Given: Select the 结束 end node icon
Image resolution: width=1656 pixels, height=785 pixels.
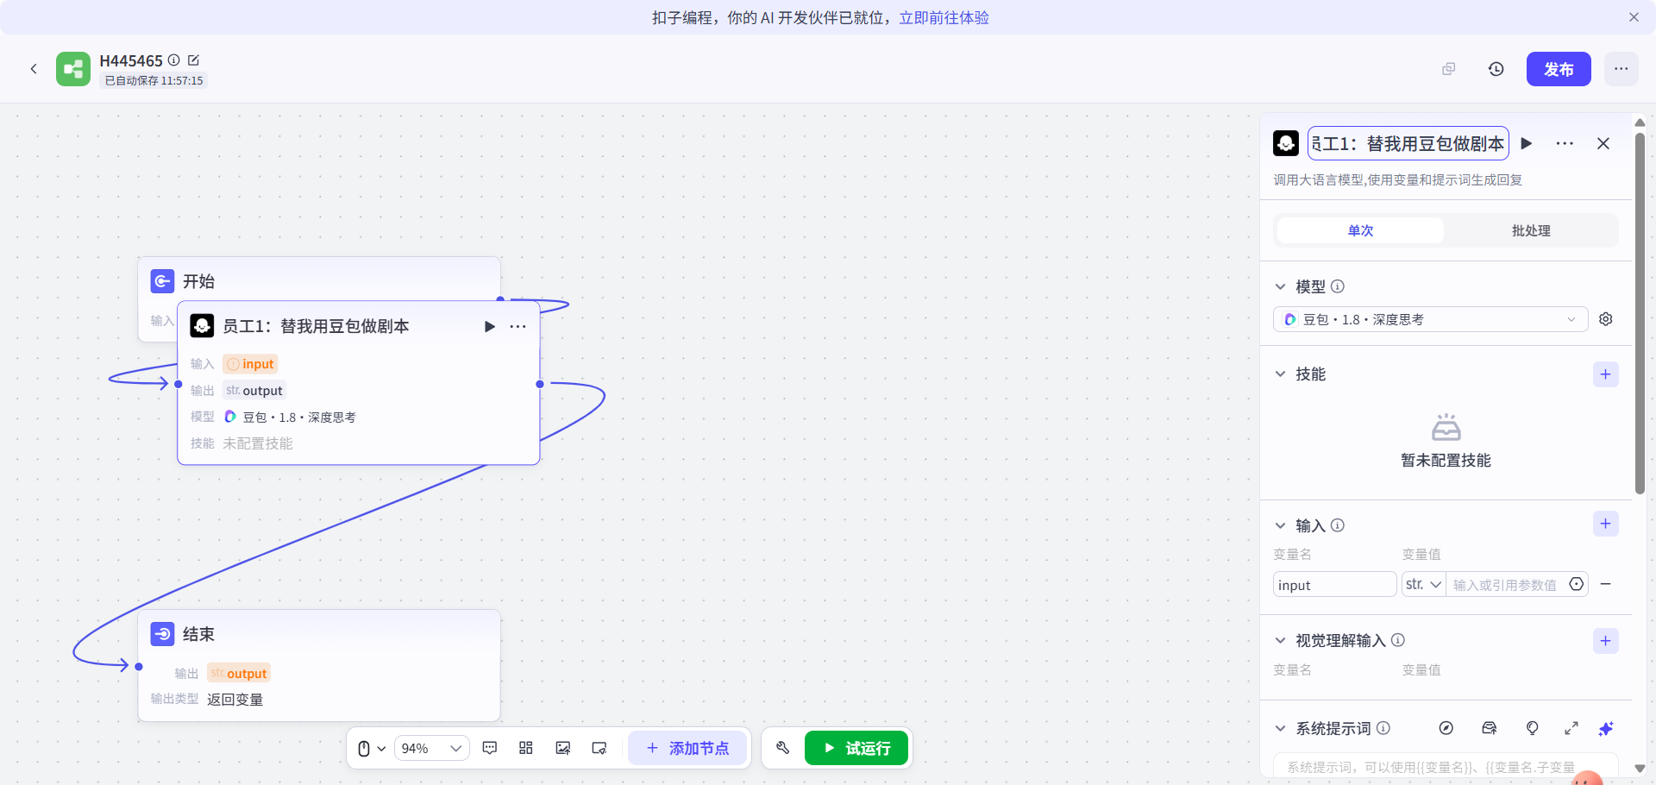Looking at the screenshot, I should coord(162,634).
